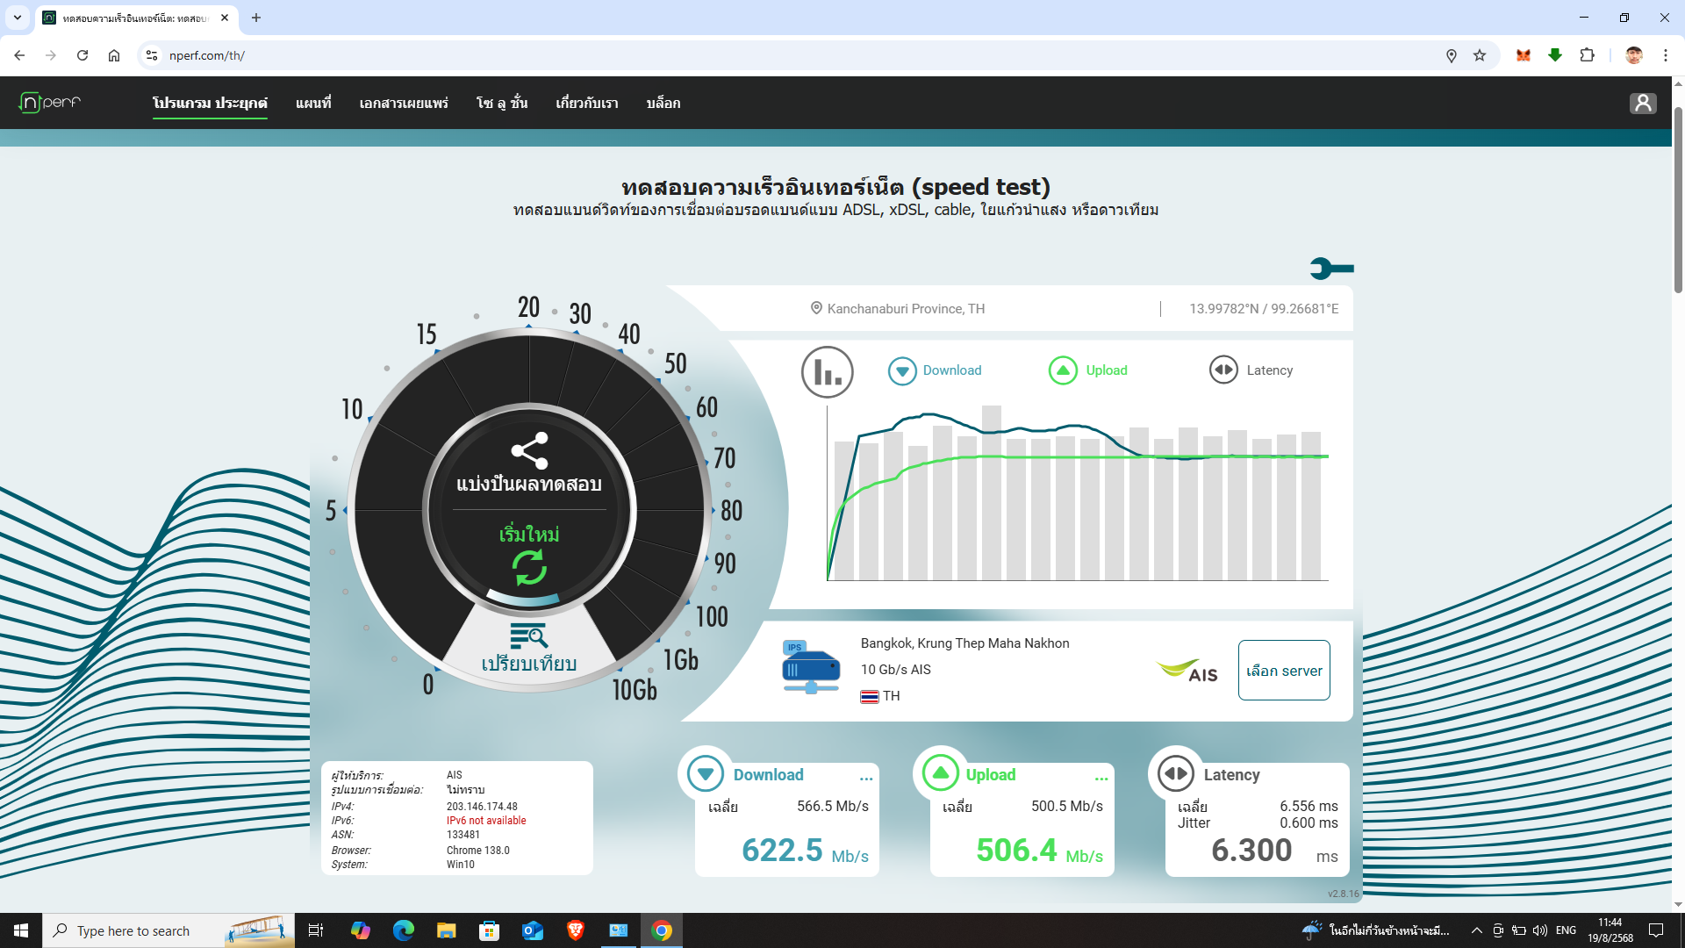Screen dimensions: 1685x948
Task: Click the Upload result card arrow icon
Action: [940, 773]
